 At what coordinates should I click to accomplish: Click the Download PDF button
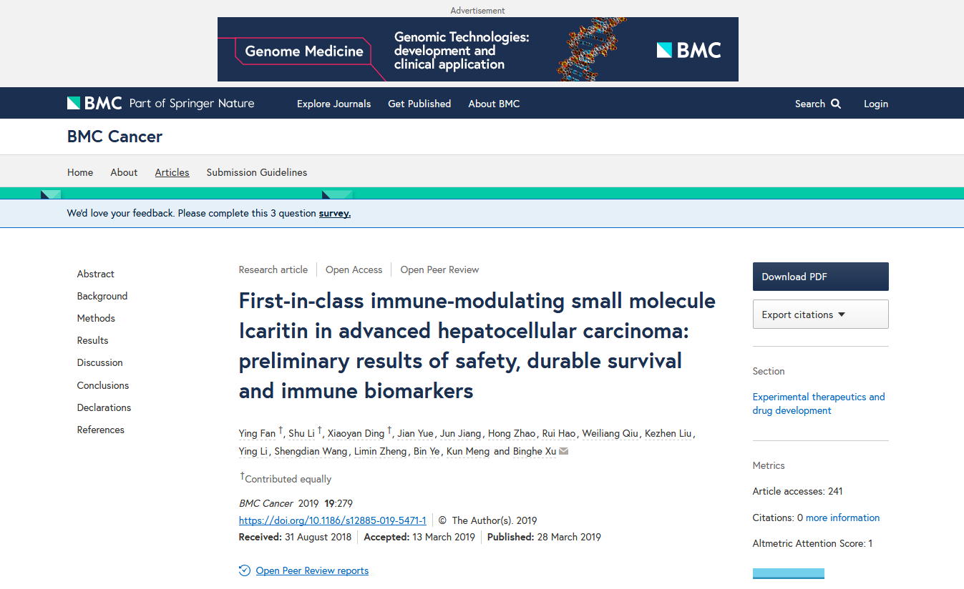(x=820, y=277)
